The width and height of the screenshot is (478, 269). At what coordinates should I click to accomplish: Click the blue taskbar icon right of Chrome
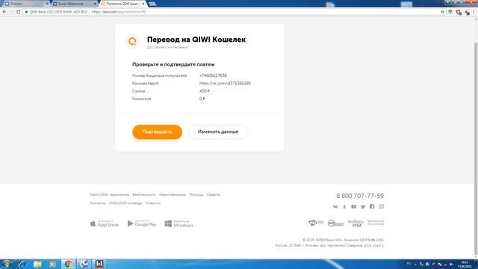[84, 264]
